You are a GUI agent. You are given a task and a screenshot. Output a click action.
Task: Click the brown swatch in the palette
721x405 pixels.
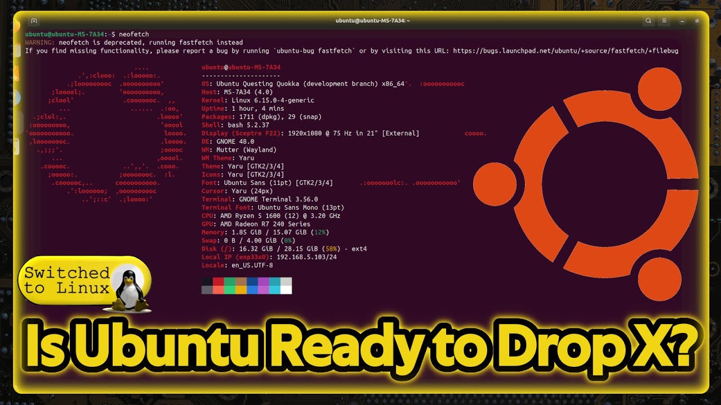[x=241, y=282]
